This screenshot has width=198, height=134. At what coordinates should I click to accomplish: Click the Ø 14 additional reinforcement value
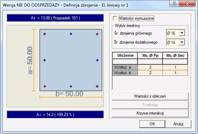click(x=173, y=42)
